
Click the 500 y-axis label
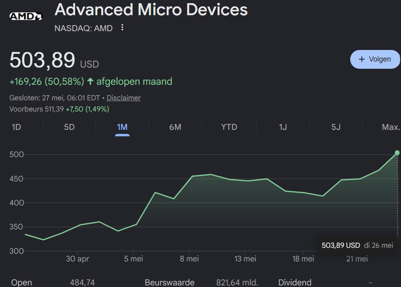point(17,154)
